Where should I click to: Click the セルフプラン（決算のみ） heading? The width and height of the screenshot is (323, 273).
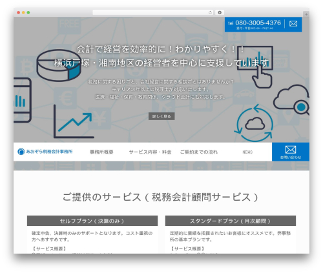(x=92, y=221)
